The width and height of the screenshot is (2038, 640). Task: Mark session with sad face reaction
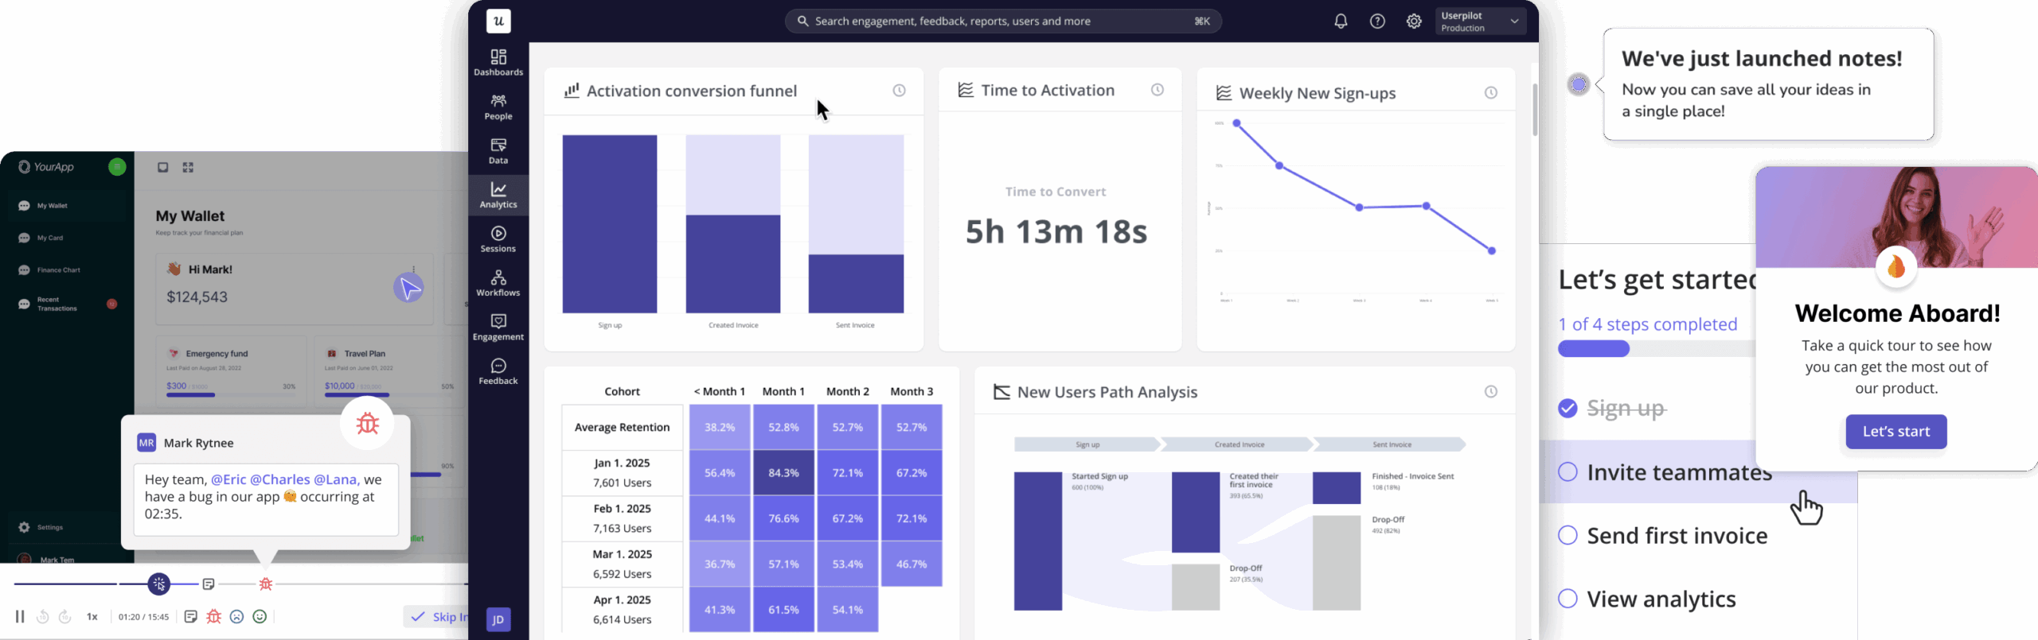[x=236, y=616]
